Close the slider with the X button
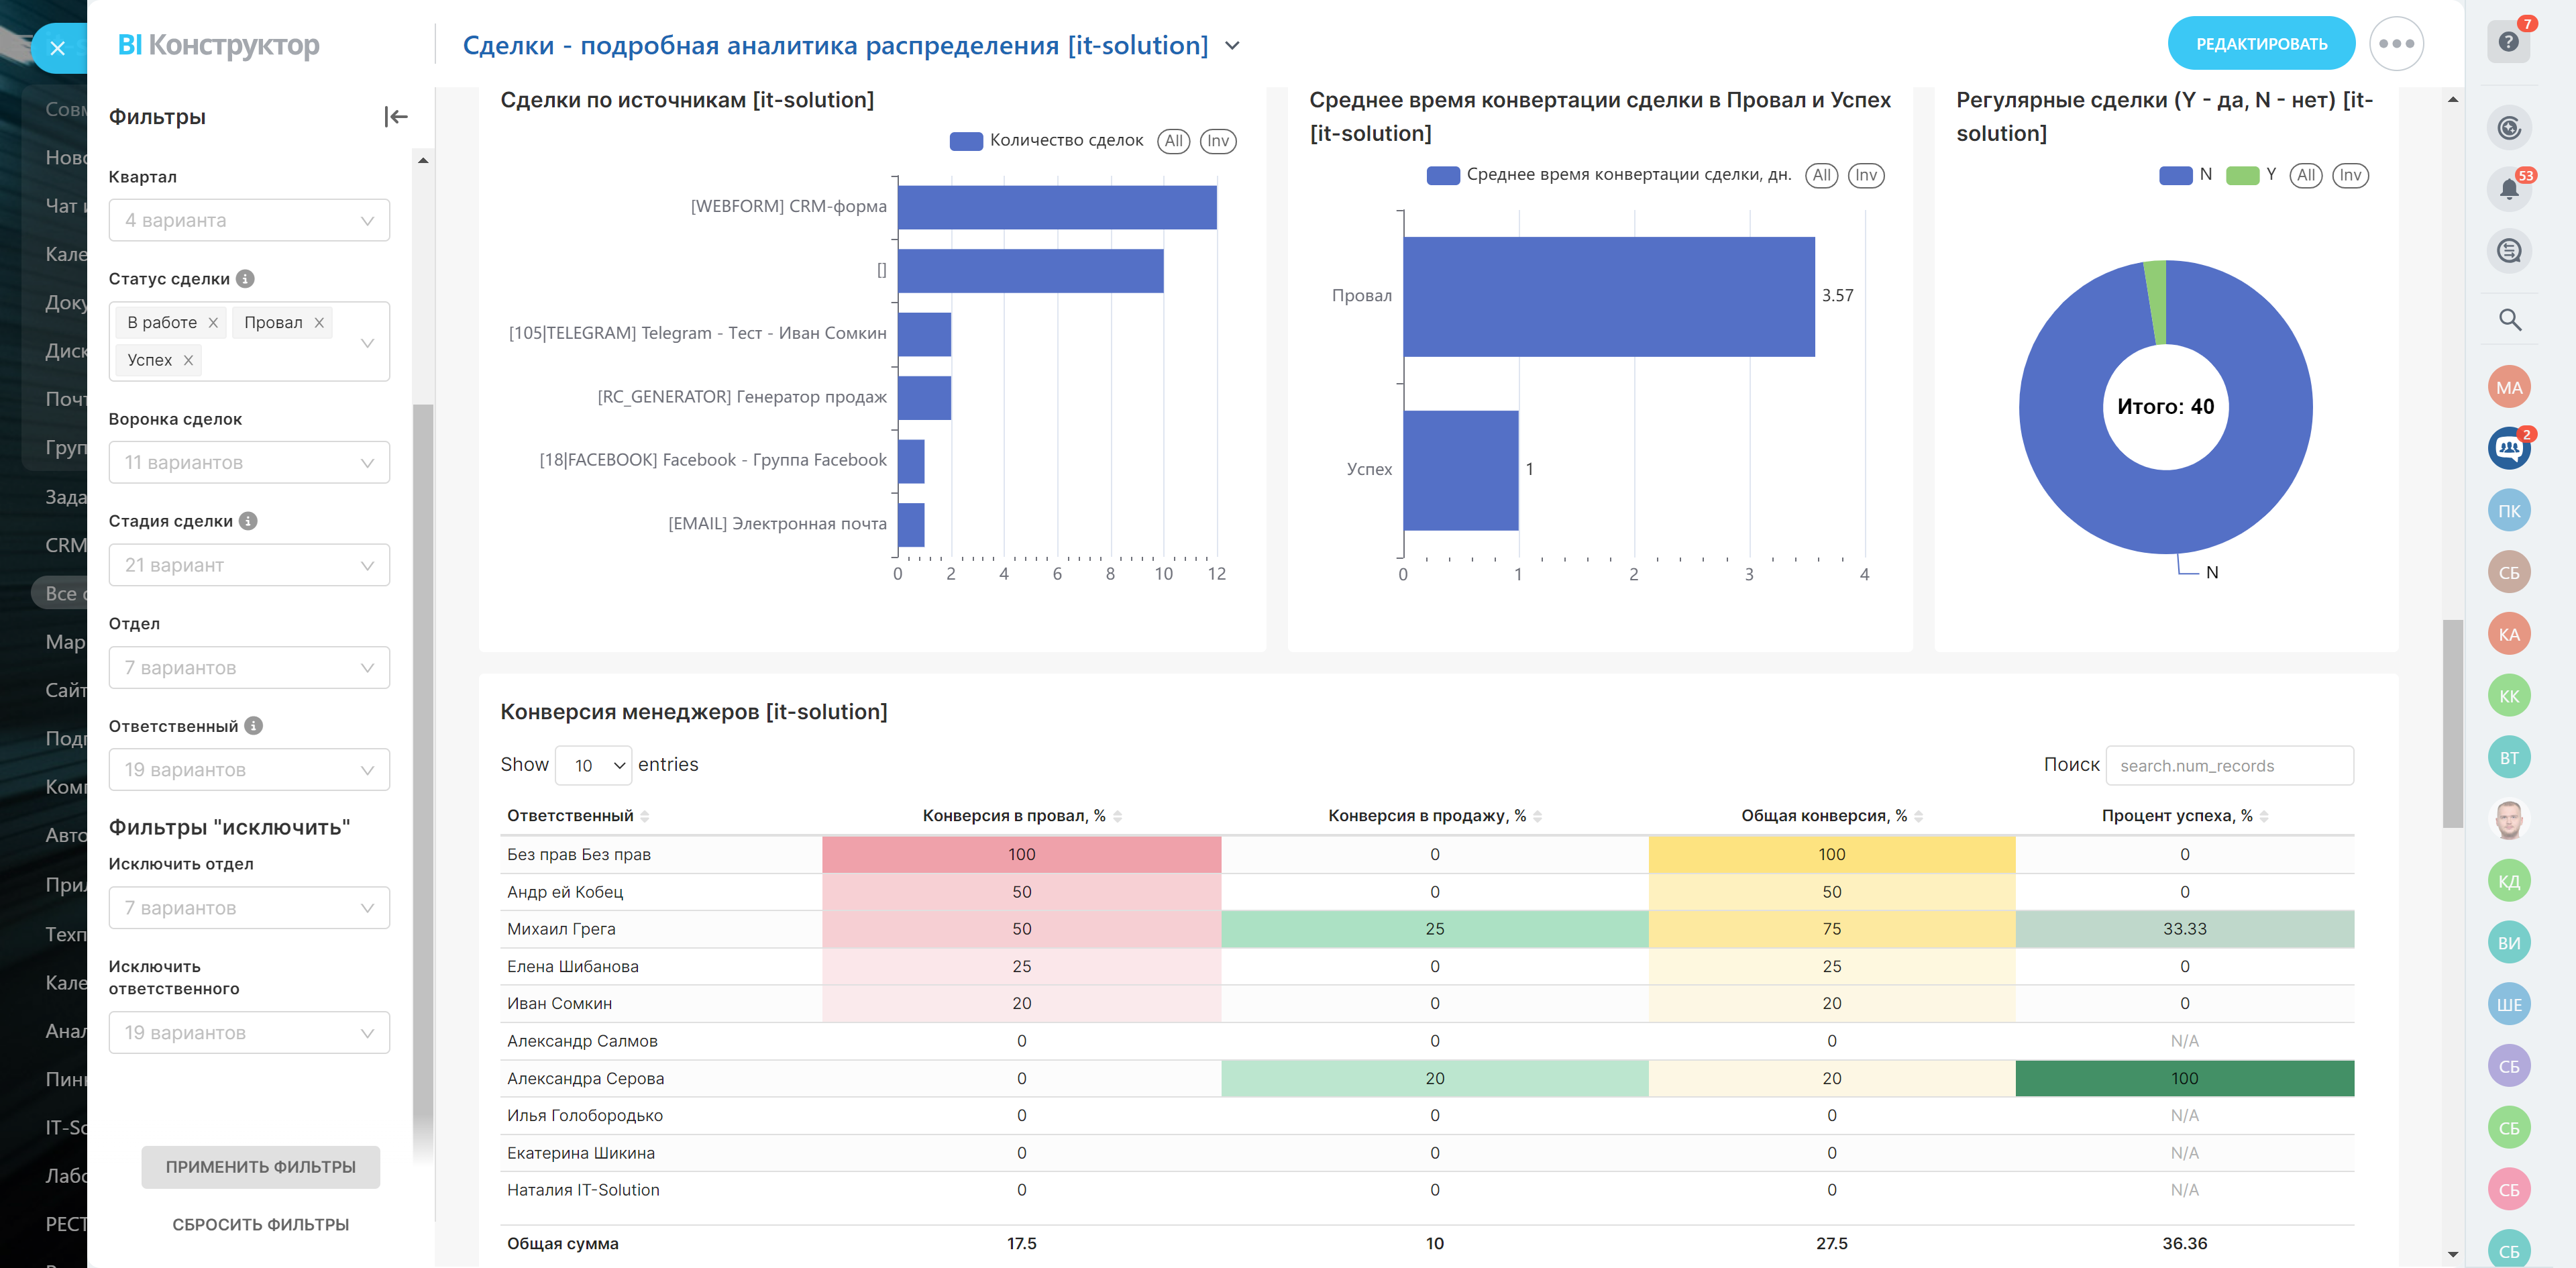The height and width of the screenshot is (1268, 2576). coord(58,47)
